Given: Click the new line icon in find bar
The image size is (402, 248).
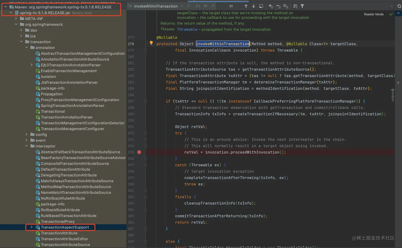Looking at the screenshot, I should pos(189,6).
